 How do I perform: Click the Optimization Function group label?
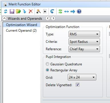coord(63,27)
